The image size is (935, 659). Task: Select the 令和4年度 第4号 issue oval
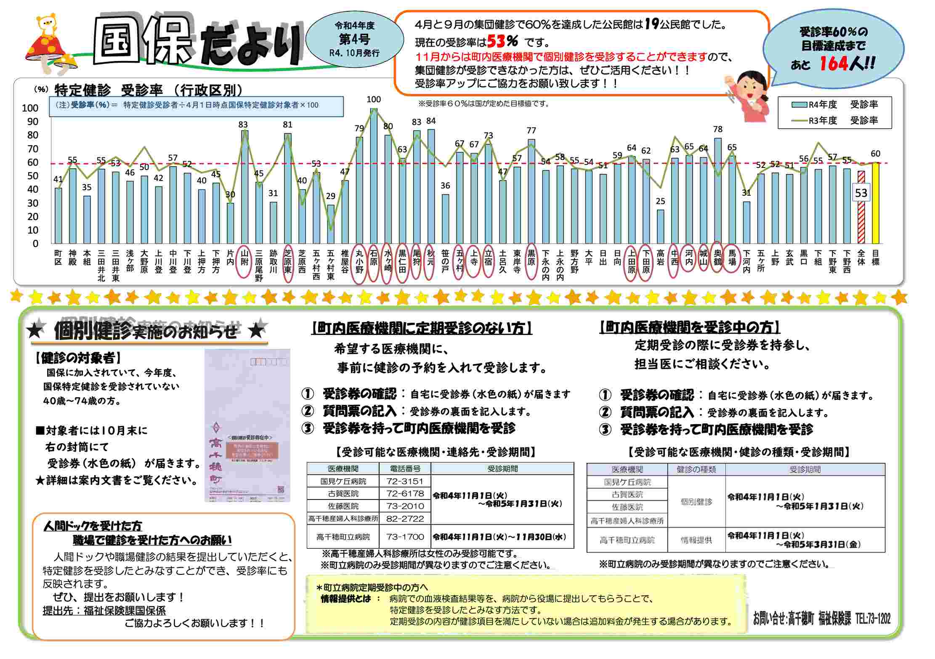(354, 39)
